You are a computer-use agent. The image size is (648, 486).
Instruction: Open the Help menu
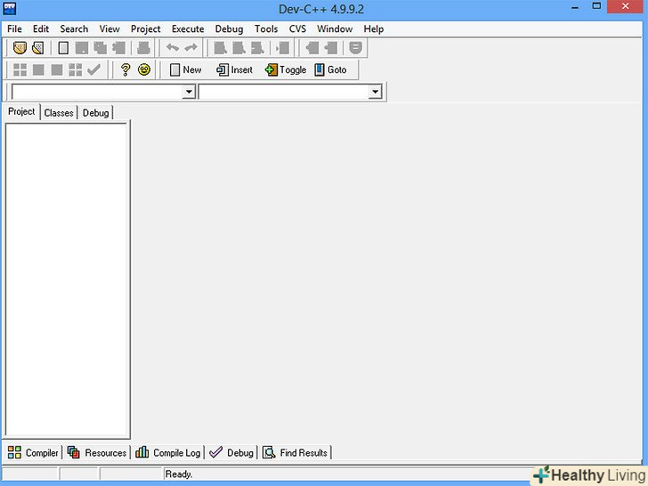tap(374, 28)
